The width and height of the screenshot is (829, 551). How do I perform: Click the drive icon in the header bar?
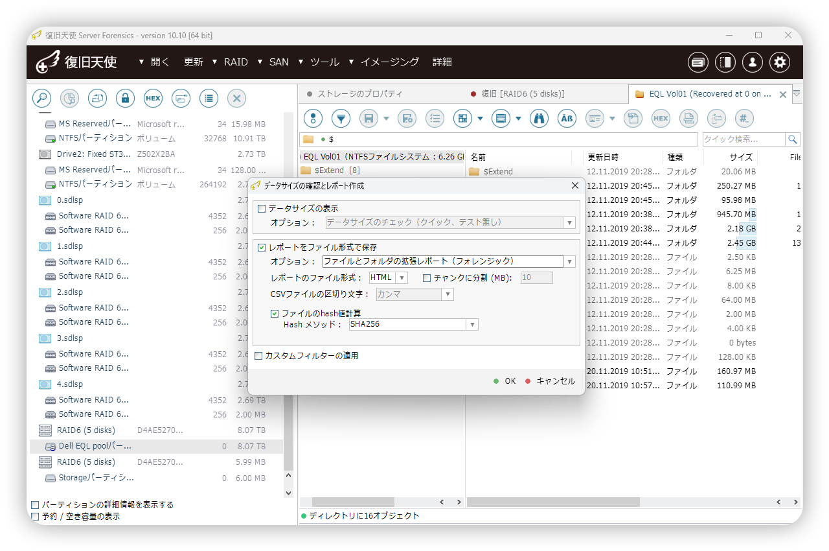pos(698,62)
